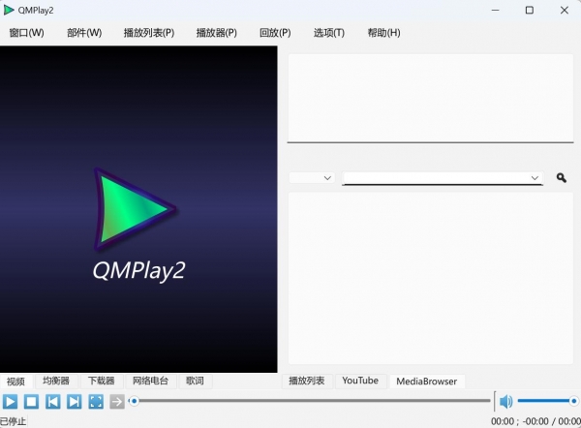This screenshot has height=428, width=581.
Task: Skip to the next track
Action: pyautogui.click(x=75, y=402)
